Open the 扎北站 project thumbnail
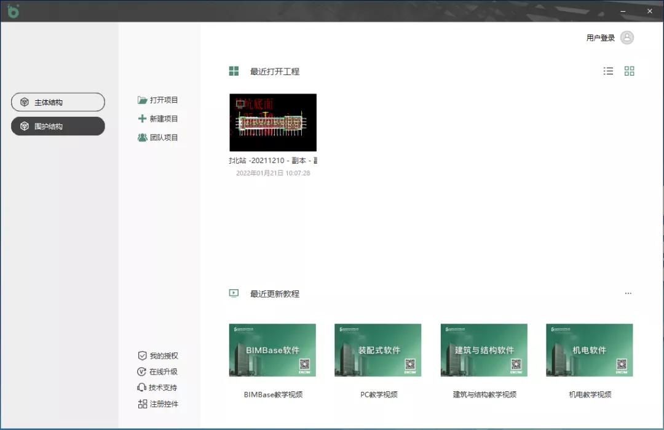The image size is (664, 430). [272, 122]
